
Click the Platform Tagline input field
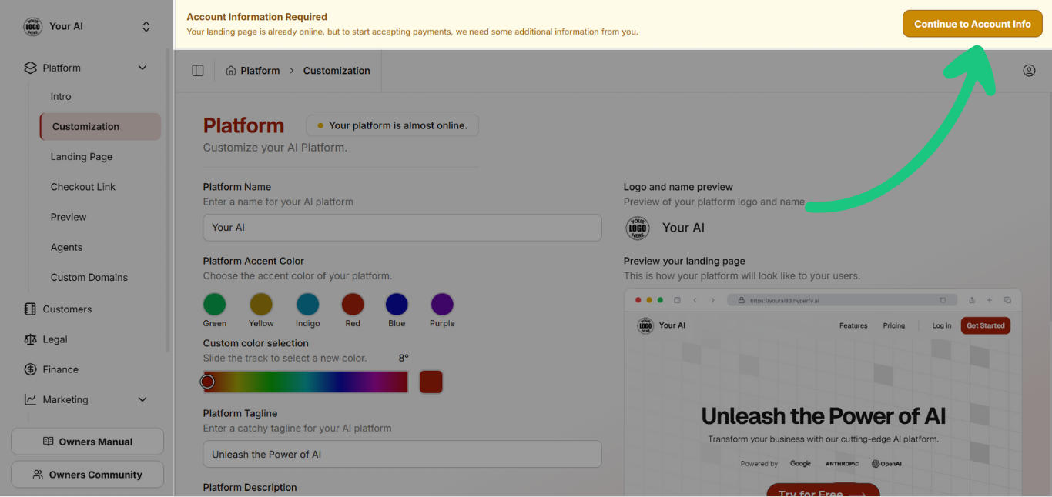click(x=402, y=454)
